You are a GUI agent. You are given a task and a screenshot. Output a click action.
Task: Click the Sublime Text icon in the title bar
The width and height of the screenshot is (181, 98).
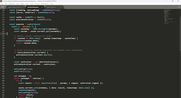(x=1, y=1)
